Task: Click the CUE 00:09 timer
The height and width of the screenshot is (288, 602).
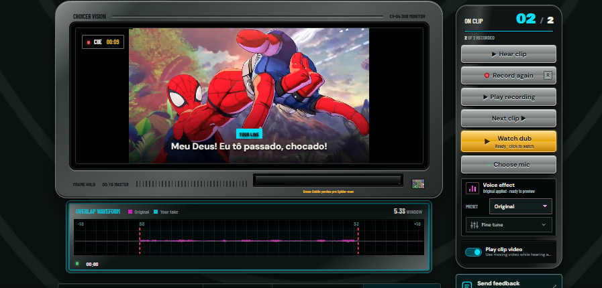Action: 103,42
